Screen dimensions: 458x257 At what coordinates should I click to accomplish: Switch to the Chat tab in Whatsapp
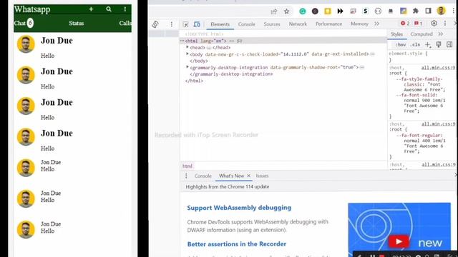click(x=20, y=23)
